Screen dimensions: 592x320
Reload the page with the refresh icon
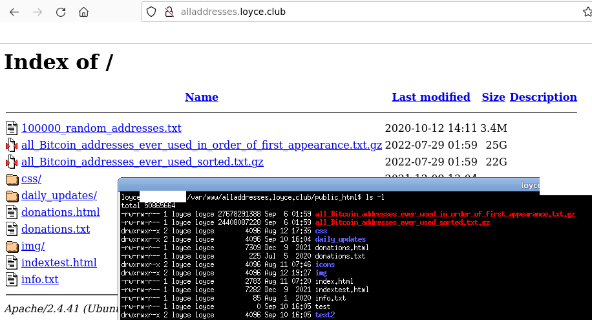tap(61, 12)
